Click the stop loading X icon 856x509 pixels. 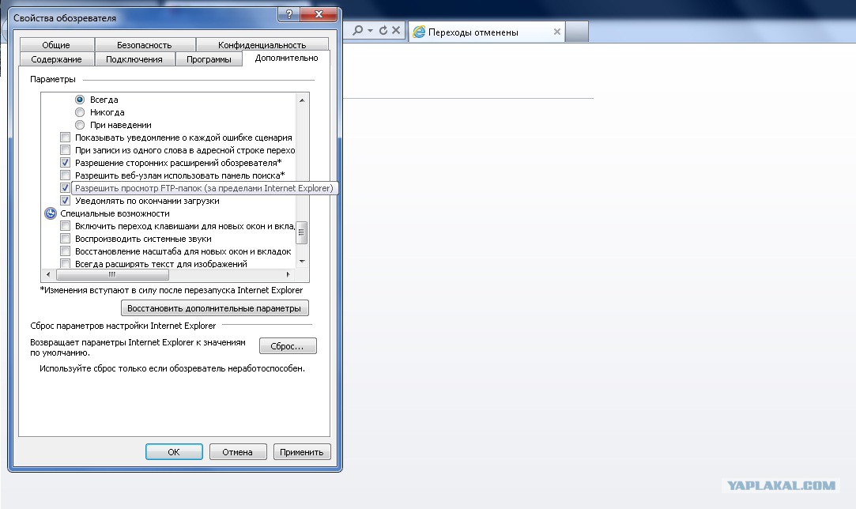click(396, 31)
